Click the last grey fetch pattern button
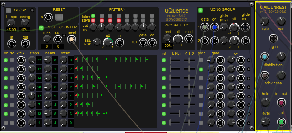 point(152,16)
